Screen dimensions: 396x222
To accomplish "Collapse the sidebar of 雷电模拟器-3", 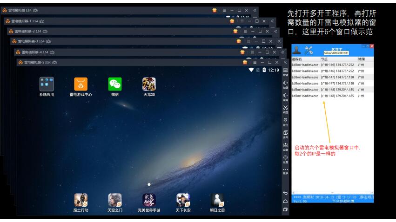I will [279, 41].
